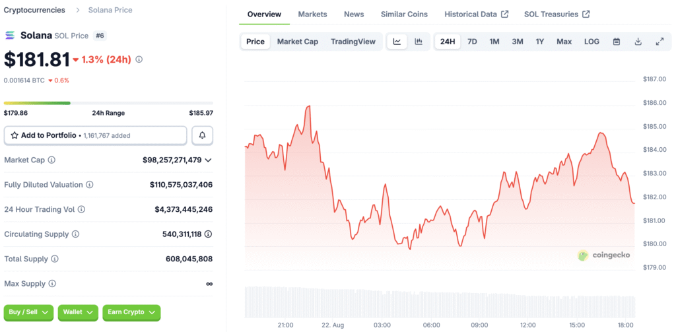Select Market Cap chart mode
Viewport: 676px width, 332px height.
[298, 42]
